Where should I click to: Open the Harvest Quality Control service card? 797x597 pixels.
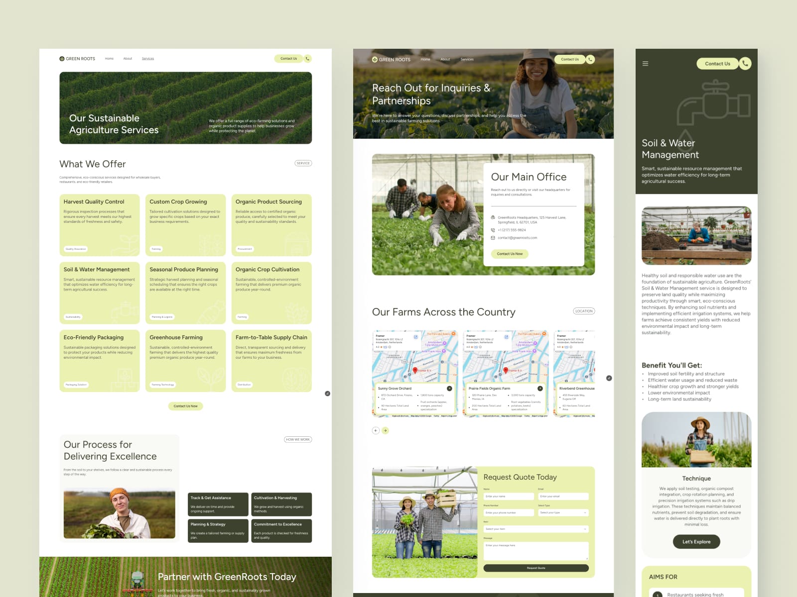[x=100, y=225]
